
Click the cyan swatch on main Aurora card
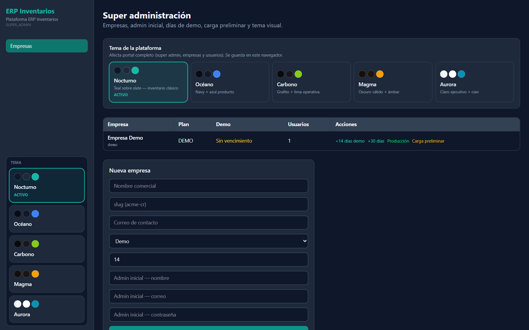click(x=461, y=74)
